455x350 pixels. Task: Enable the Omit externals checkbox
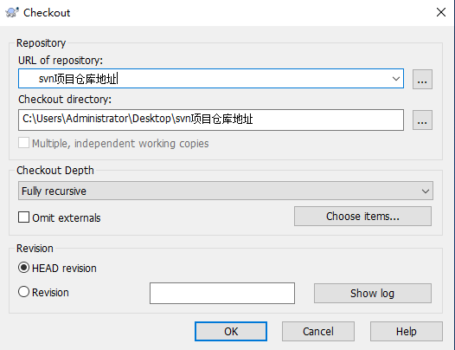click(23, 217)
